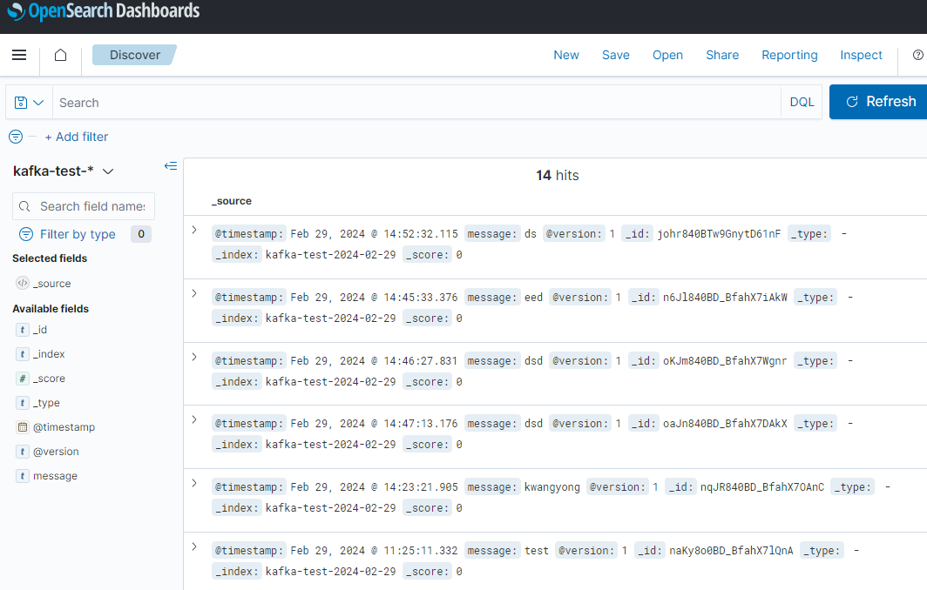The height and width of the screenshot is (590, 927).
Task: Click the Home icon
Action: 59,54
